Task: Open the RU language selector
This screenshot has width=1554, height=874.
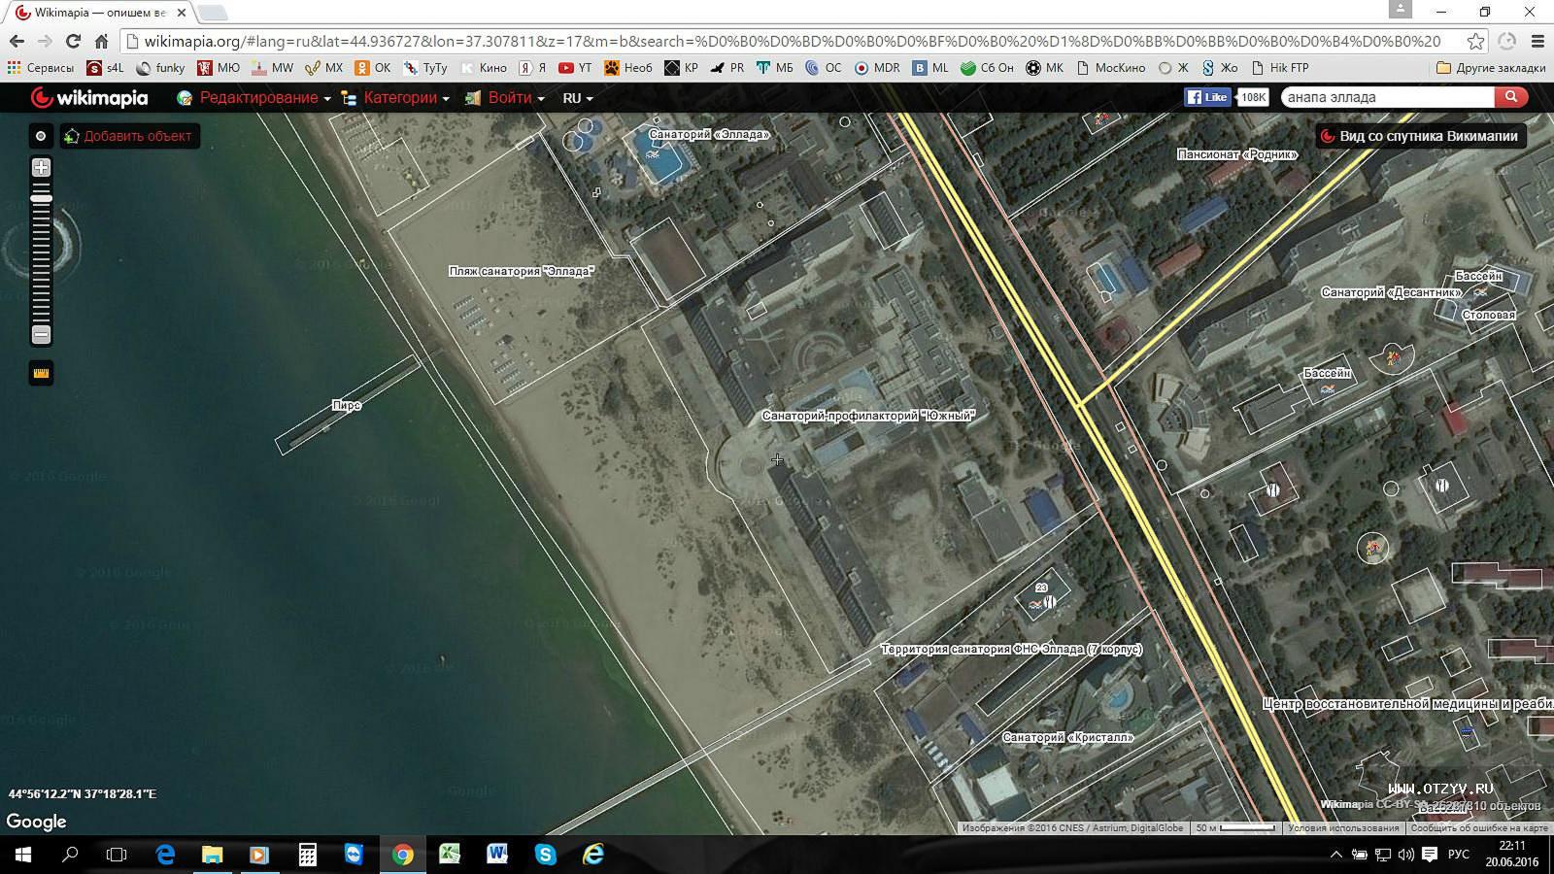Action: coord(577,98)
